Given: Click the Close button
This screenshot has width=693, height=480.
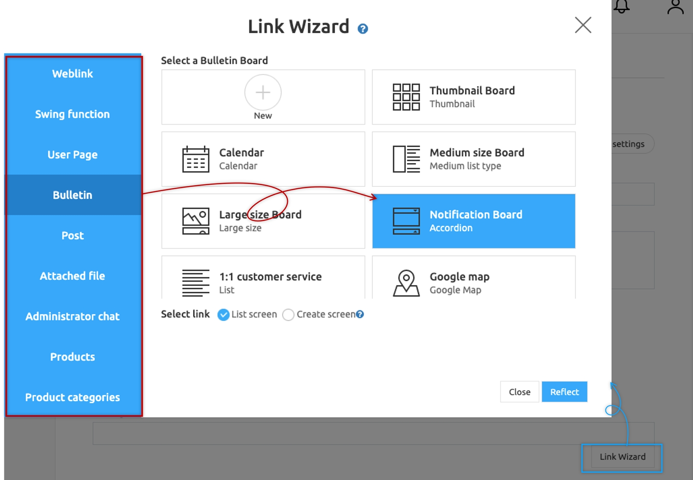Looking at the screenshot, I should [520, 392].
